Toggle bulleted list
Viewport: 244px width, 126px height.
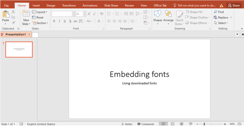[109, 14]
